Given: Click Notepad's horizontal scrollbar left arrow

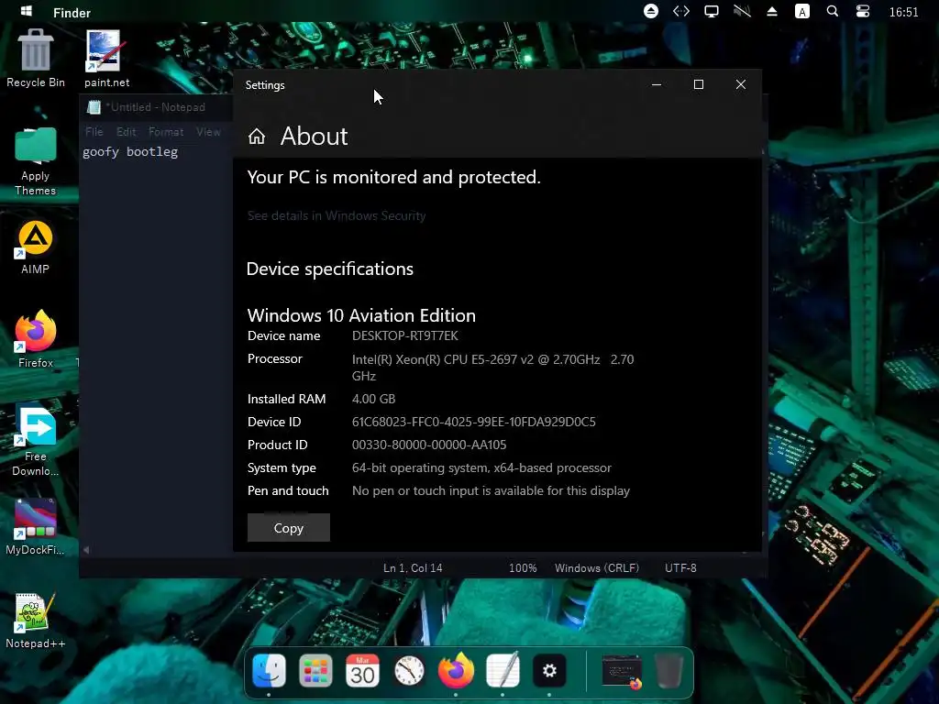Looking at the screenshot, I should (86, 550).
